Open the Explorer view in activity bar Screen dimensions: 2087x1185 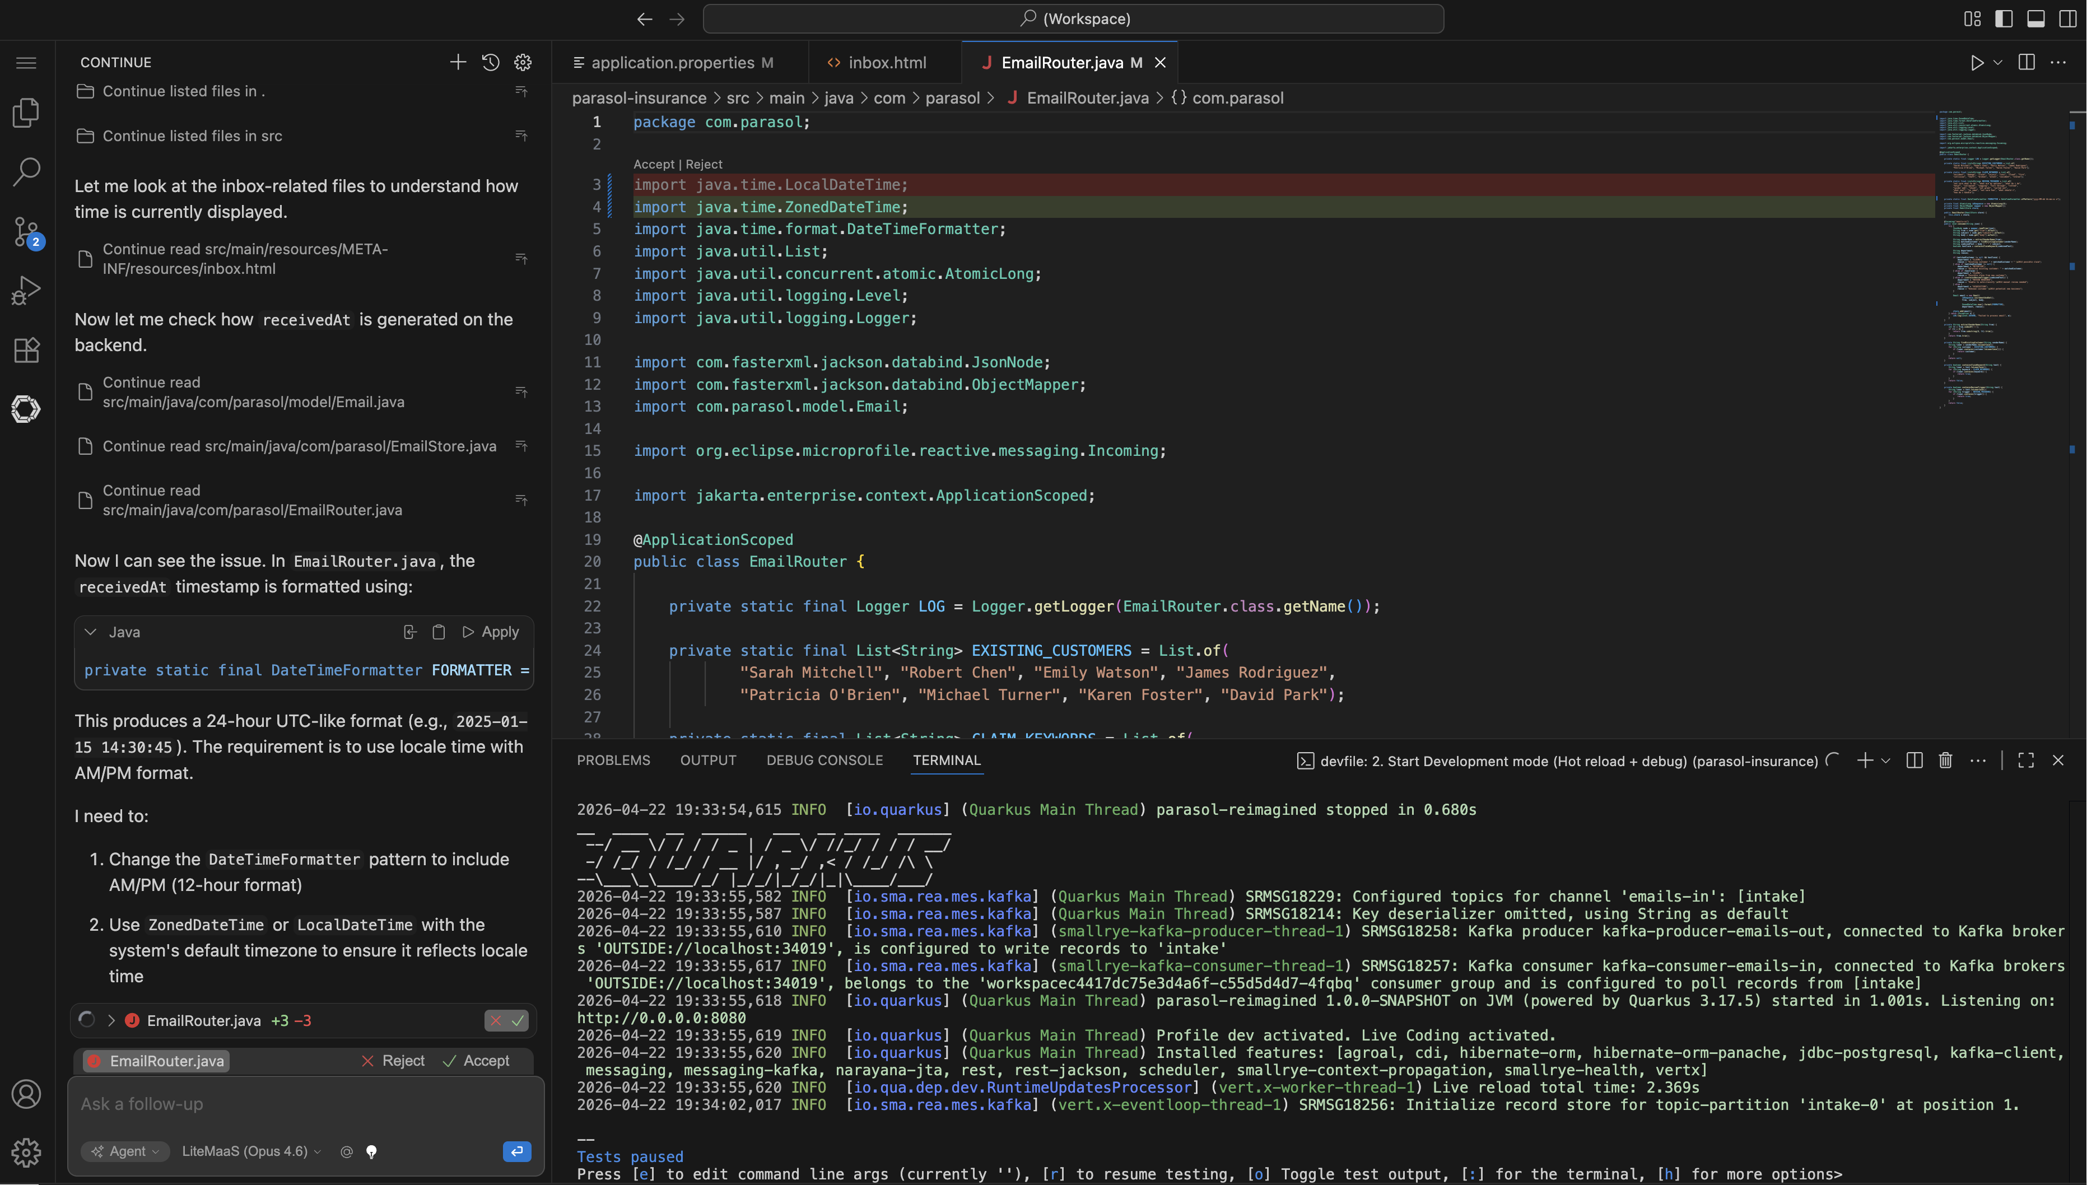coord(26,113)
